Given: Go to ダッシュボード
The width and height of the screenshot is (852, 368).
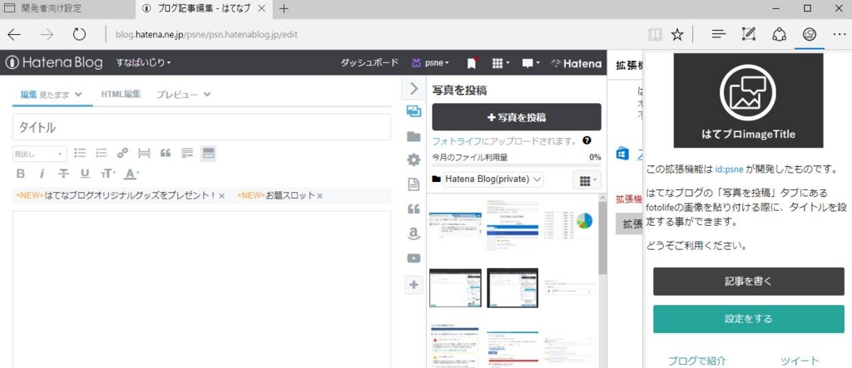Looking at the screenshot, I should pos(369,63).
